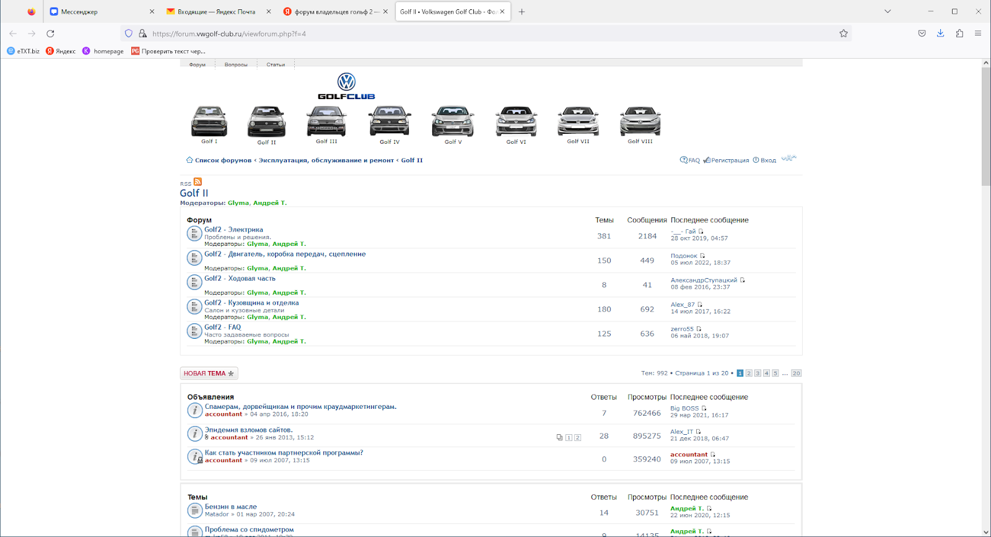The height and width of the screenshot is (537, 991).
Task: Open the Firefox application menu
Action: coord(978,33)
